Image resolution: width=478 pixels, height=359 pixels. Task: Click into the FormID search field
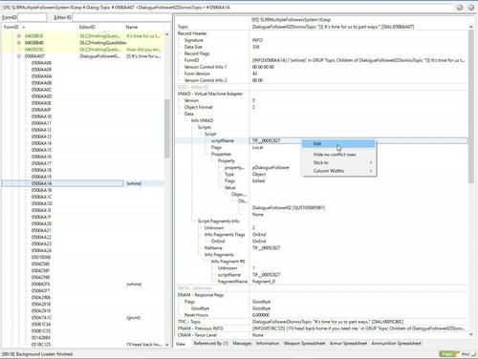[33, 17]
